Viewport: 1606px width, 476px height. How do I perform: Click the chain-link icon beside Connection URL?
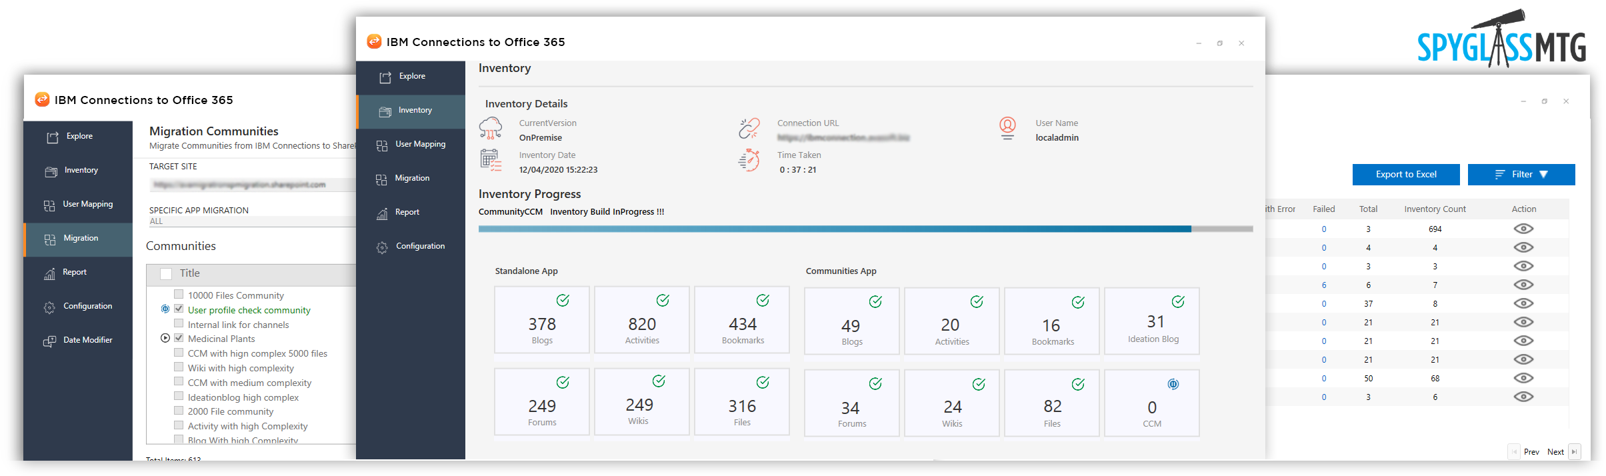[749, 127]
